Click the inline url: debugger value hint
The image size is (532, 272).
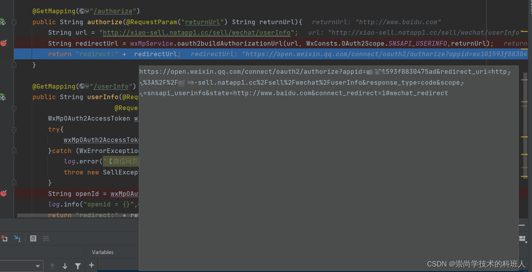pyautogui.click(x=416, y=33)
